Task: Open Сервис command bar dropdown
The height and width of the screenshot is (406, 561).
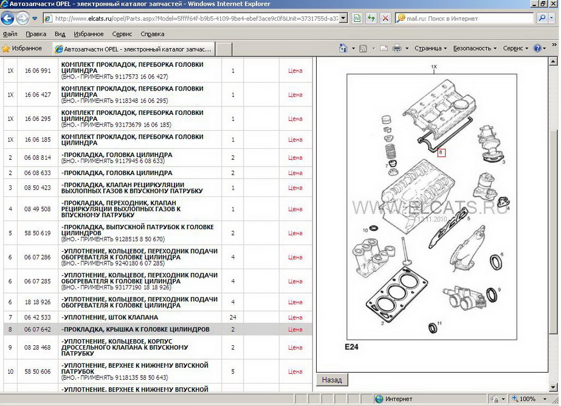Action: point(515,48)
